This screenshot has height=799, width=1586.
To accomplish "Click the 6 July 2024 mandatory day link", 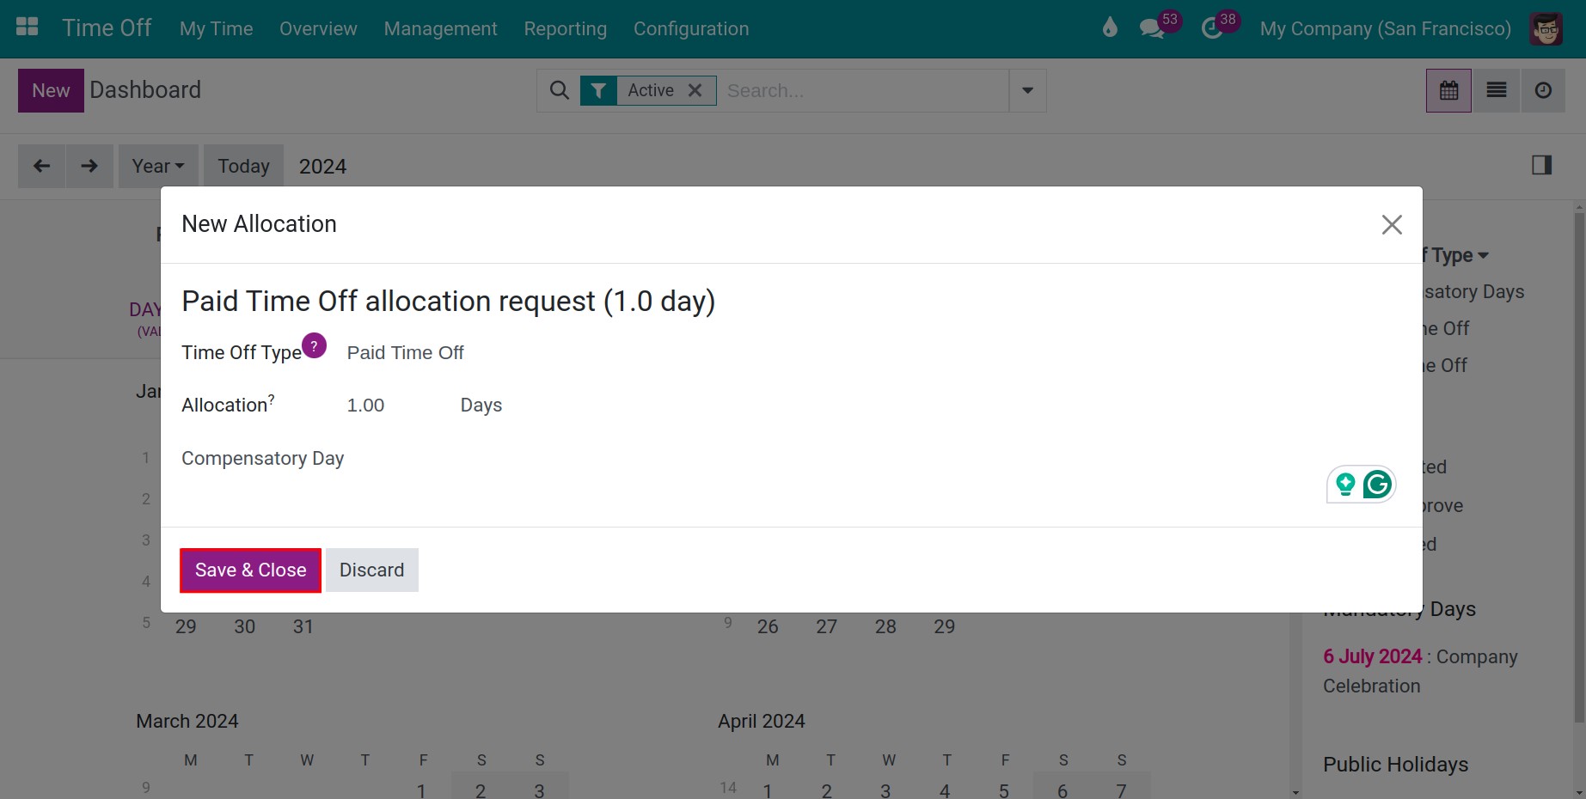I will click(1372, 656).
